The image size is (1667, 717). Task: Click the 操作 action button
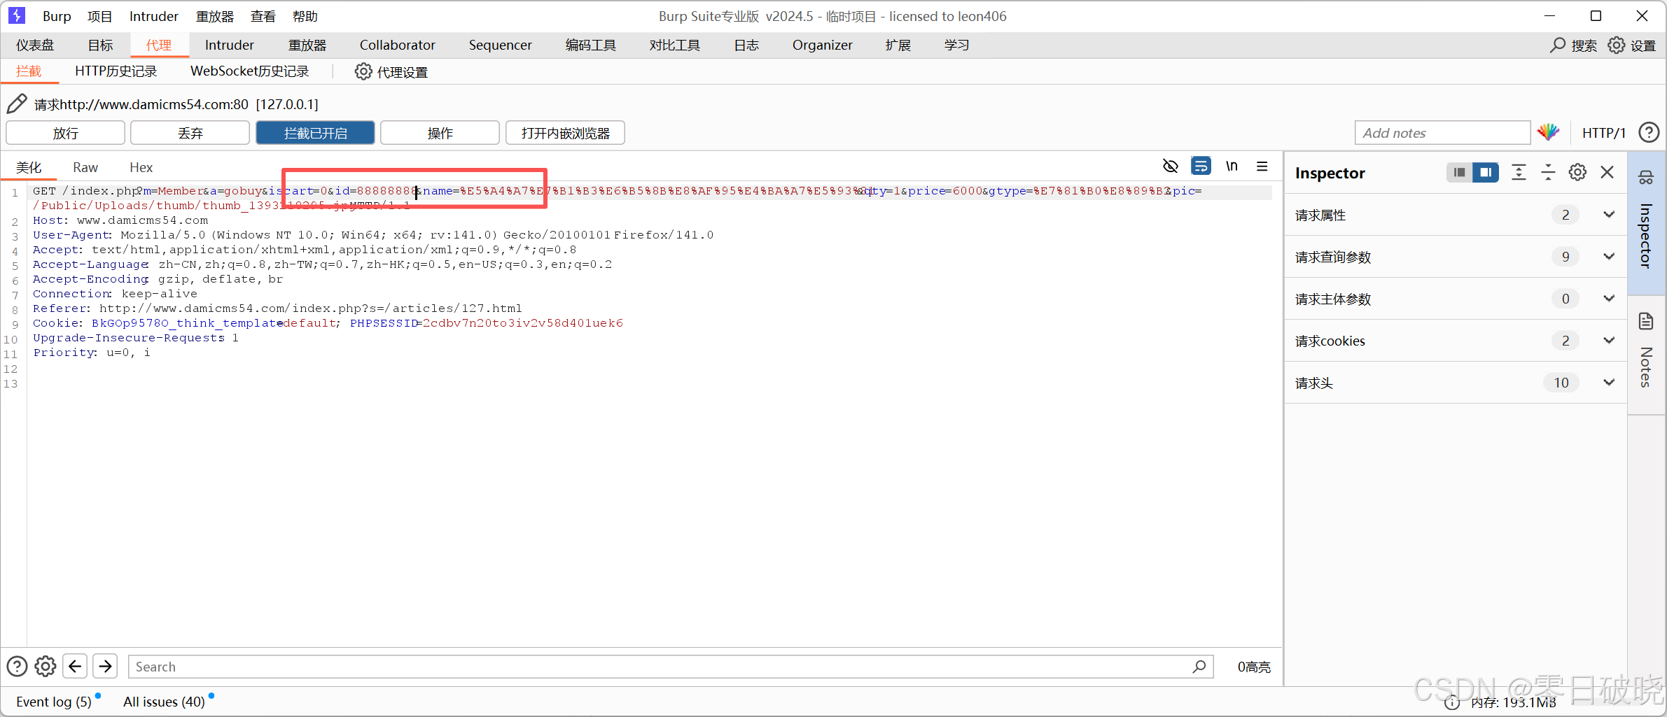440,133
